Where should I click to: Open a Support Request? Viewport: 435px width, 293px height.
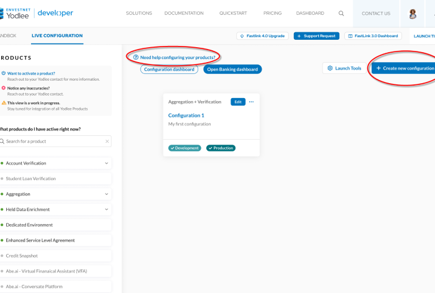pos(316,36)
